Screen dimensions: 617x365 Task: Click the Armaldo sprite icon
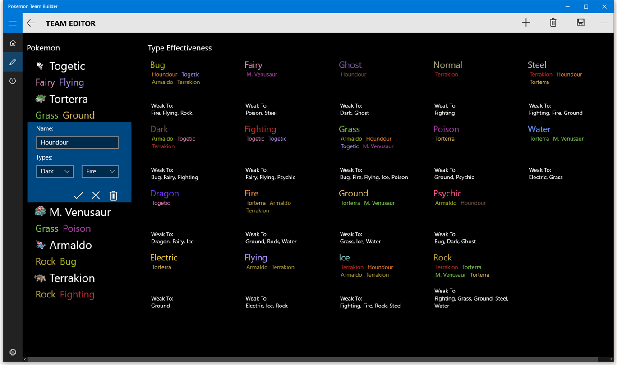[x=40, y=245]
